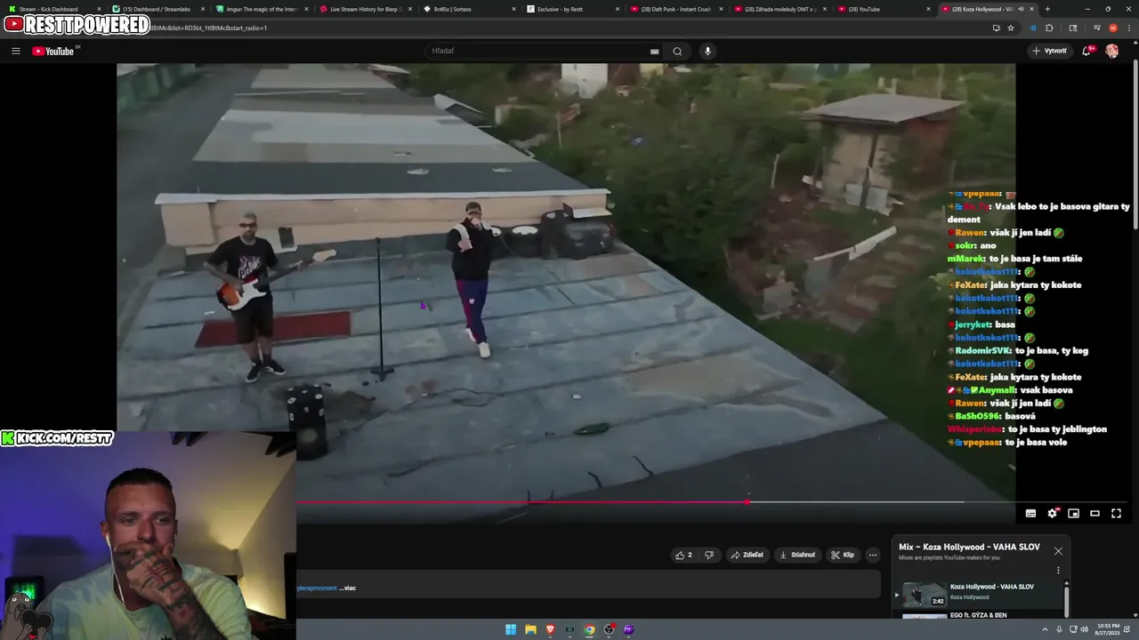Open the install app icon in address bar

click(996, 28)
